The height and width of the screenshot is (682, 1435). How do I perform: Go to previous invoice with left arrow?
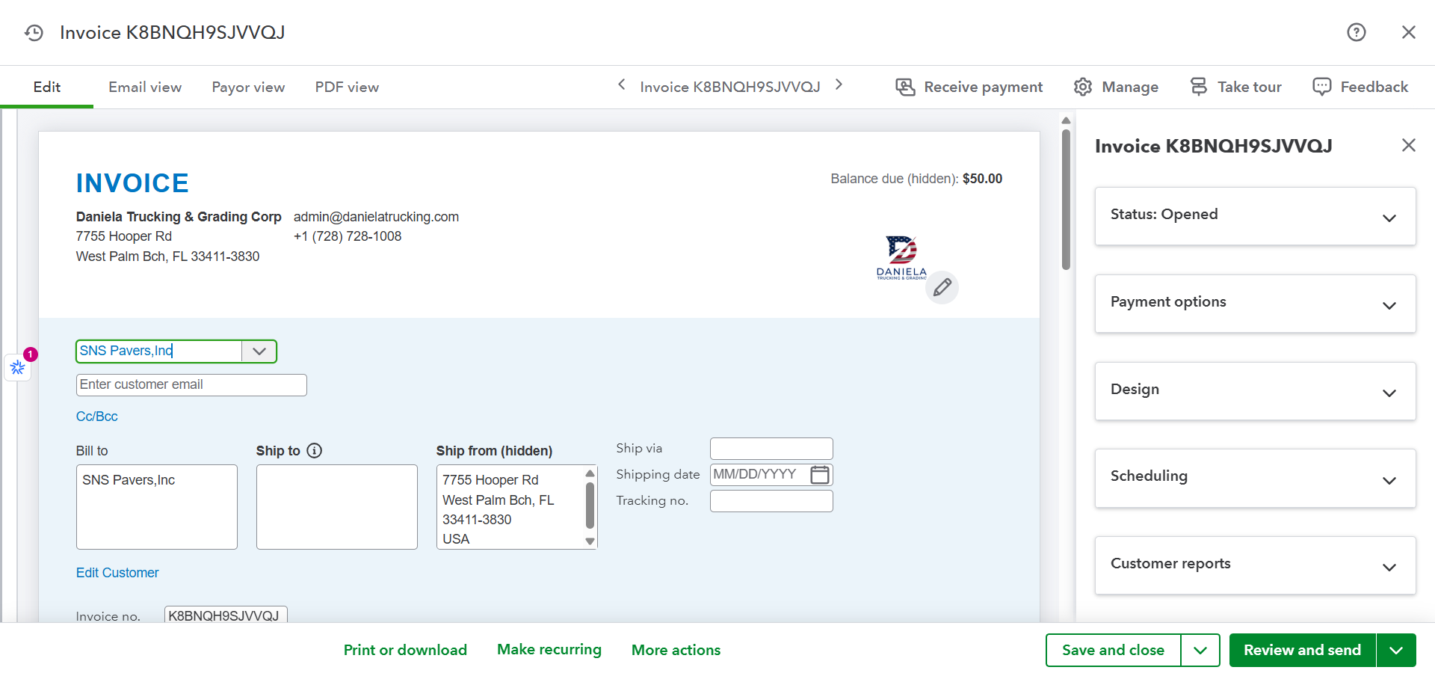pyautogui.click(x=622, y=85)
